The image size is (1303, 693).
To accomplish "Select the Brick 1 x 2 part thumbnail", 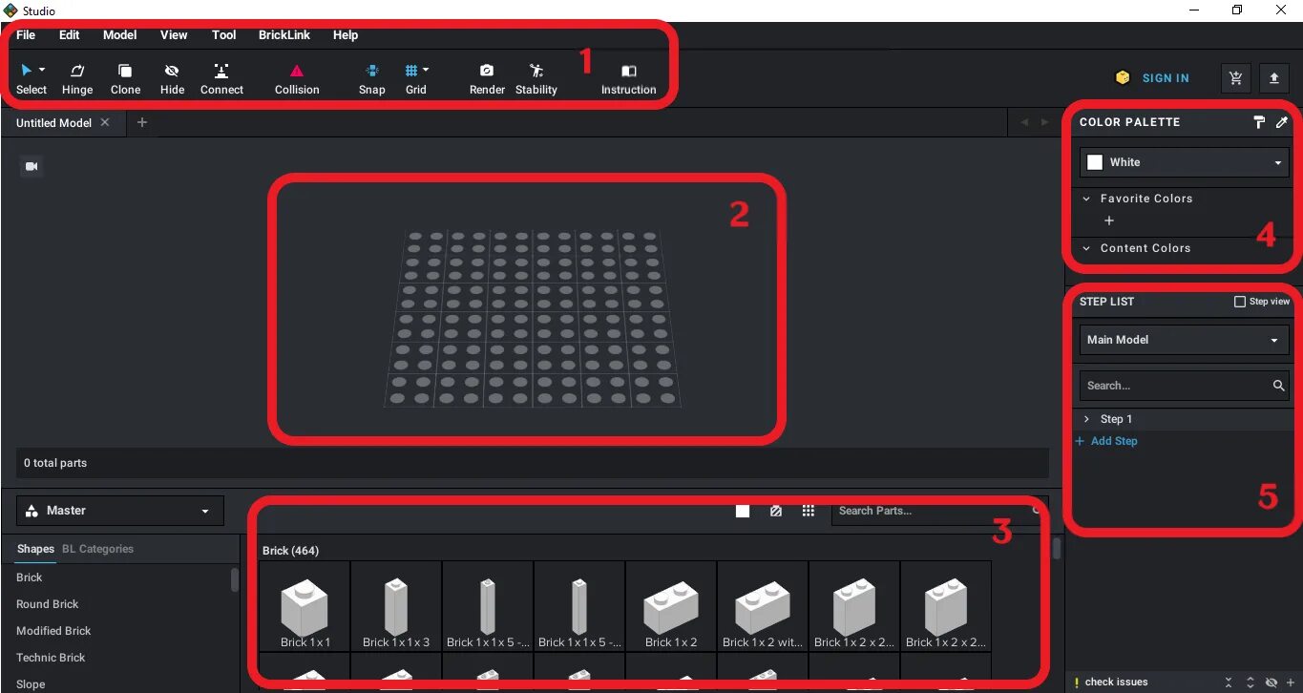I will point(671,606).
